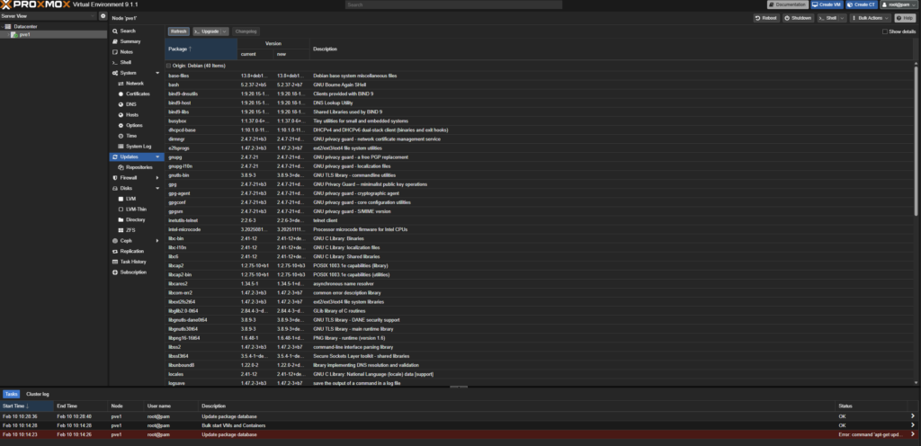
Task: Open the Server View gear settings
Action: tap(103, 16)
